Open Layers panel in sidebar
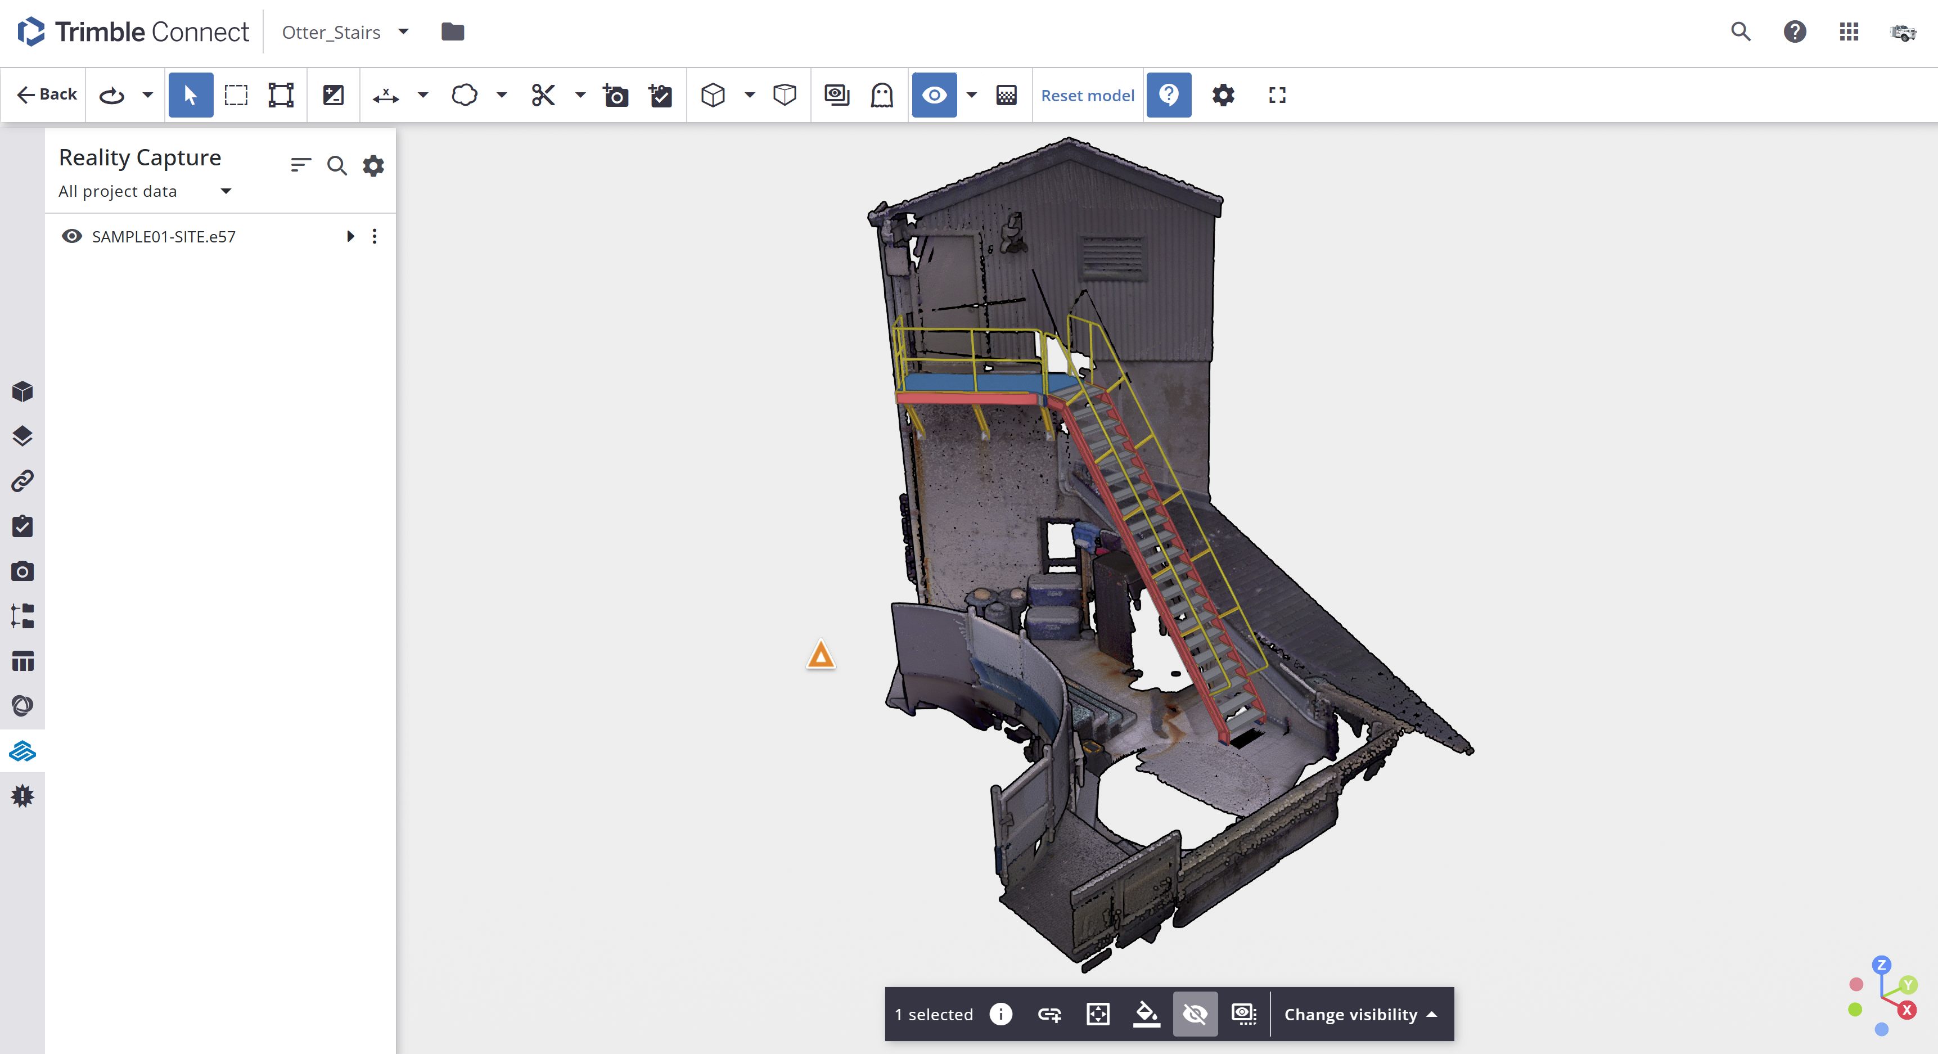1938x1054 pixels. pyautogui.click(x=22, y=435)
